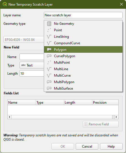Viewport: 126px width, 153px height.
Task: Click the new field Name input
Action: [x=32, y=57]
